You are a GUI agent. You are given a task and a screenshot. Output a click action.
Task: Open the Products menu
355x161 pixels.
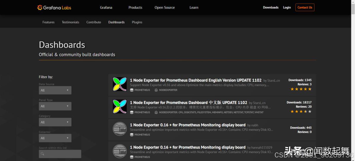point(135,7)
